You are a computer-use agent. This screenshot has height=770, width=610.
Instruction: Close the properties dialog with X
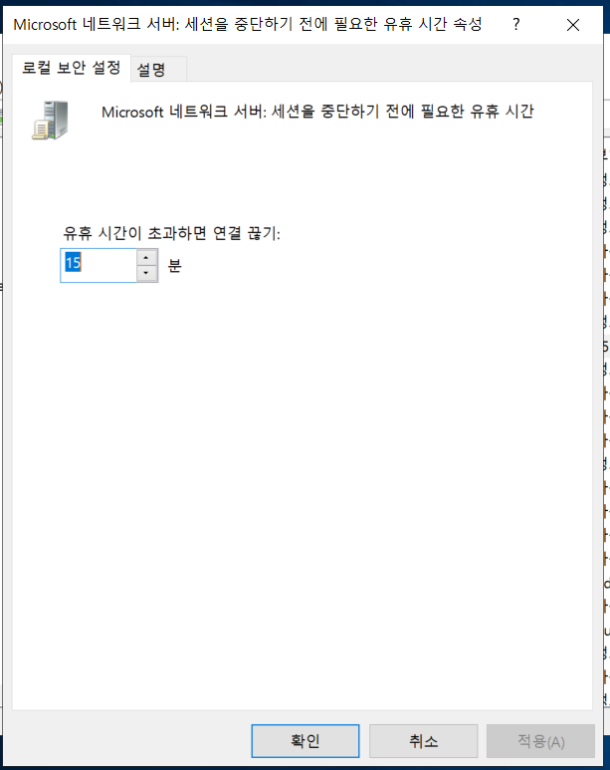[x=573, y=25]
